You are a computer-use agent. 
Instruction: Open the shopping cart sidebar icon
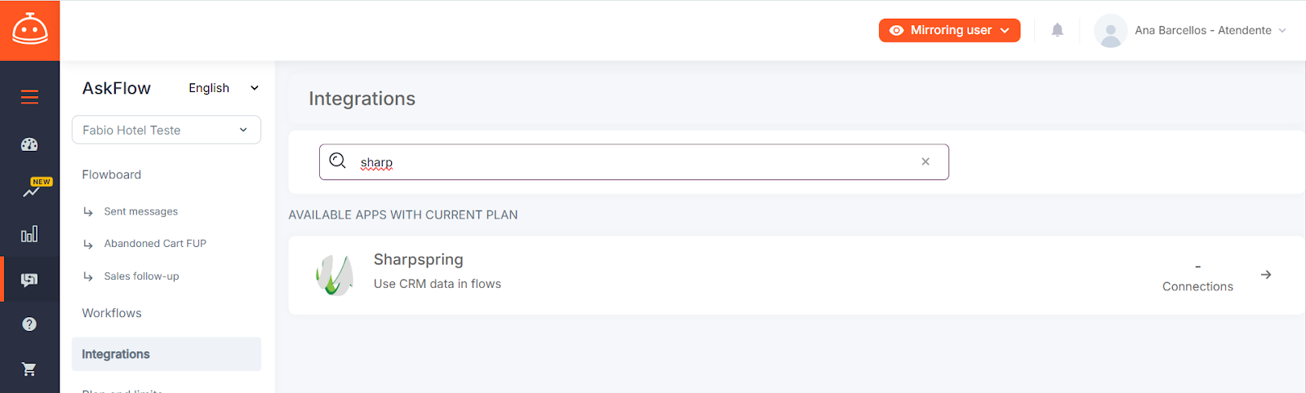click(29, 369)
